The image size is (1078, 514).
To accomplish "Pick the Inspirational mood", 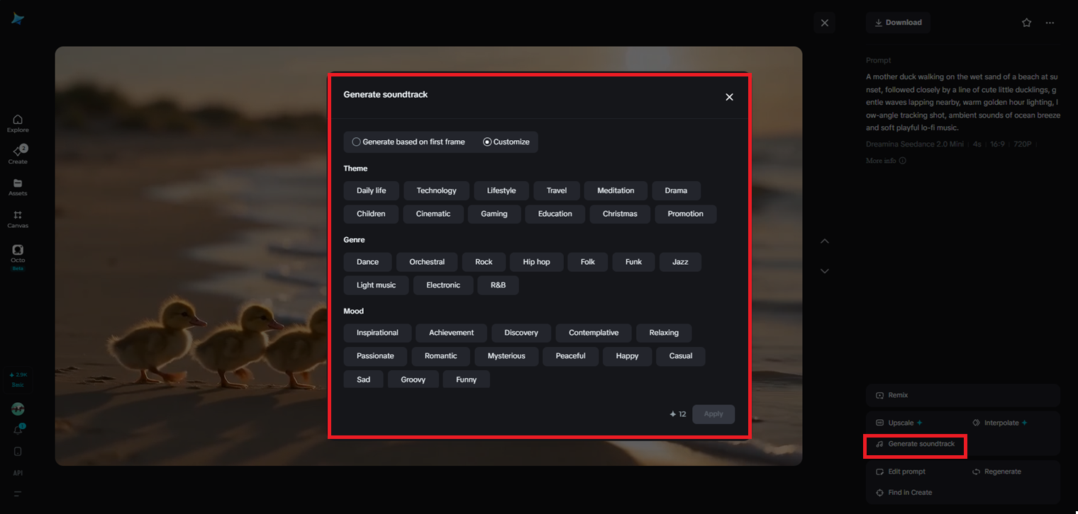I will pyautogui.click(x=377, y=333).
